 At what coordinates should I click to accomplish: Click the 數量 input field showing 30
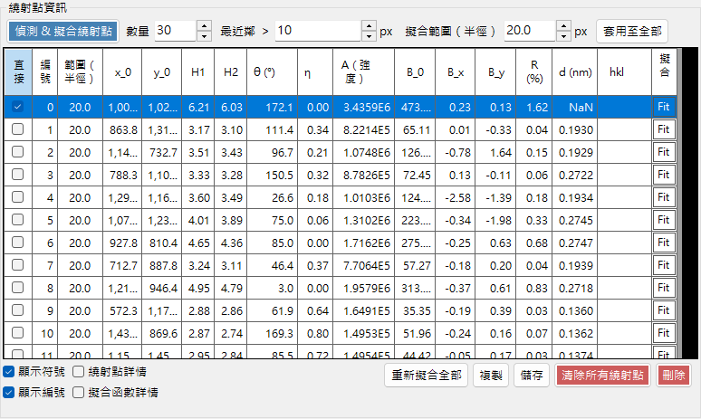pyautogui.click(x=176, y=31)
